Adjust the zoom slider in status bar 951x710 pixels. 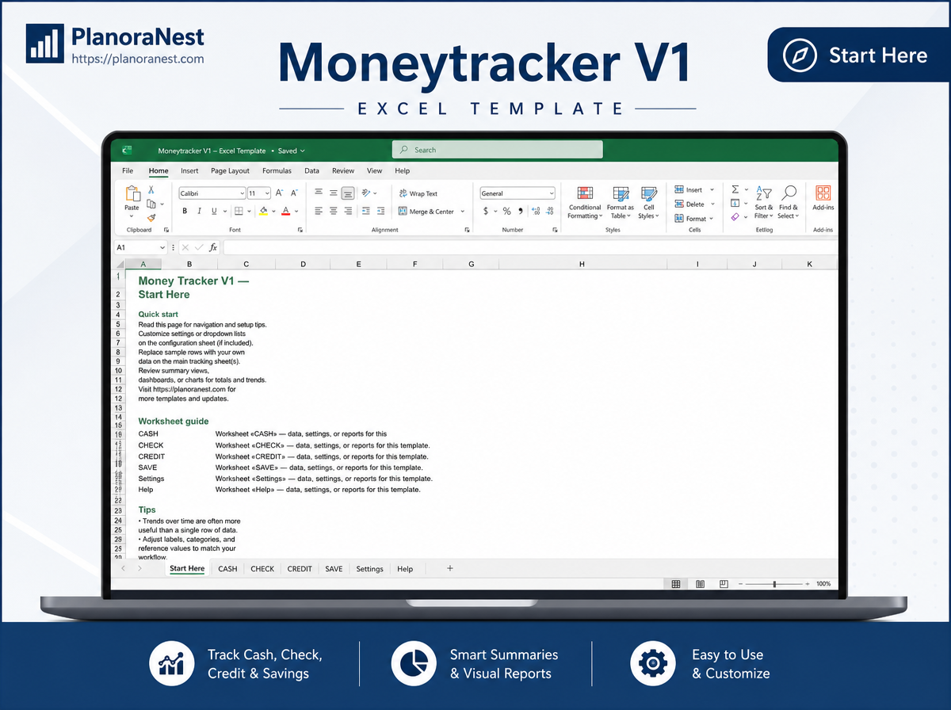[x=774, y=584]
